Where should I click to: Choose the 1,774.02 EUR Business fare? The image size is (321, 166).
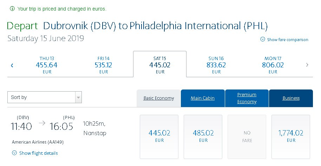[291, 137]
